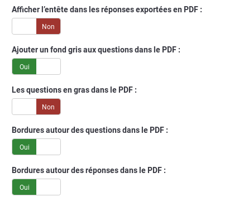
Task: Toggle the Les questions en gras switch
Action: [x=36, y=107]
